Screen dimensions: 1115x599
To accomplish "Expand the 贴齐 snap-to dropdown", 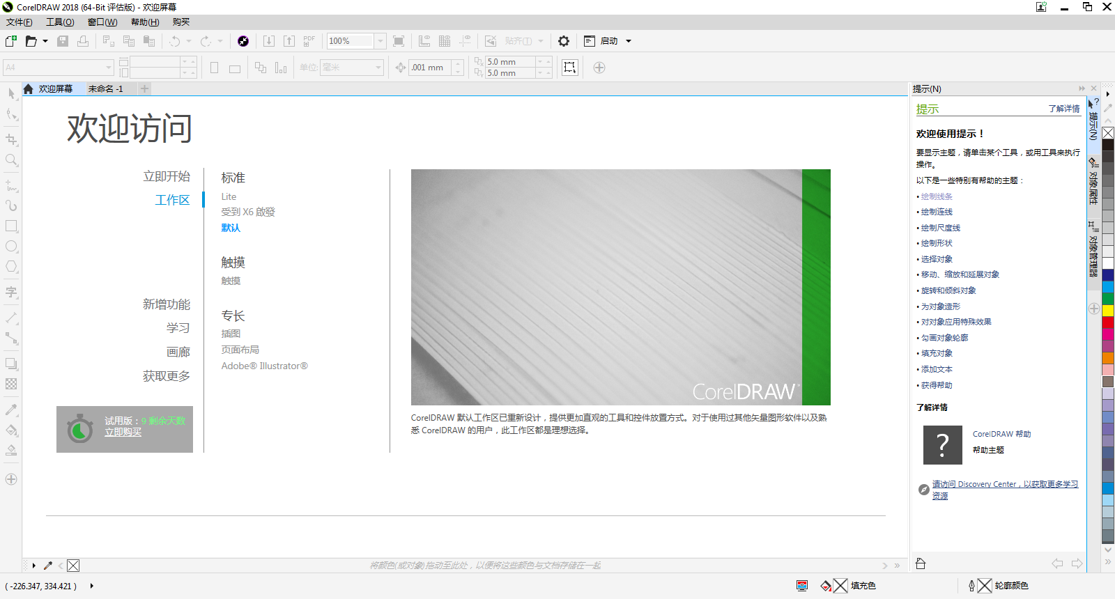I will (541, 41).
